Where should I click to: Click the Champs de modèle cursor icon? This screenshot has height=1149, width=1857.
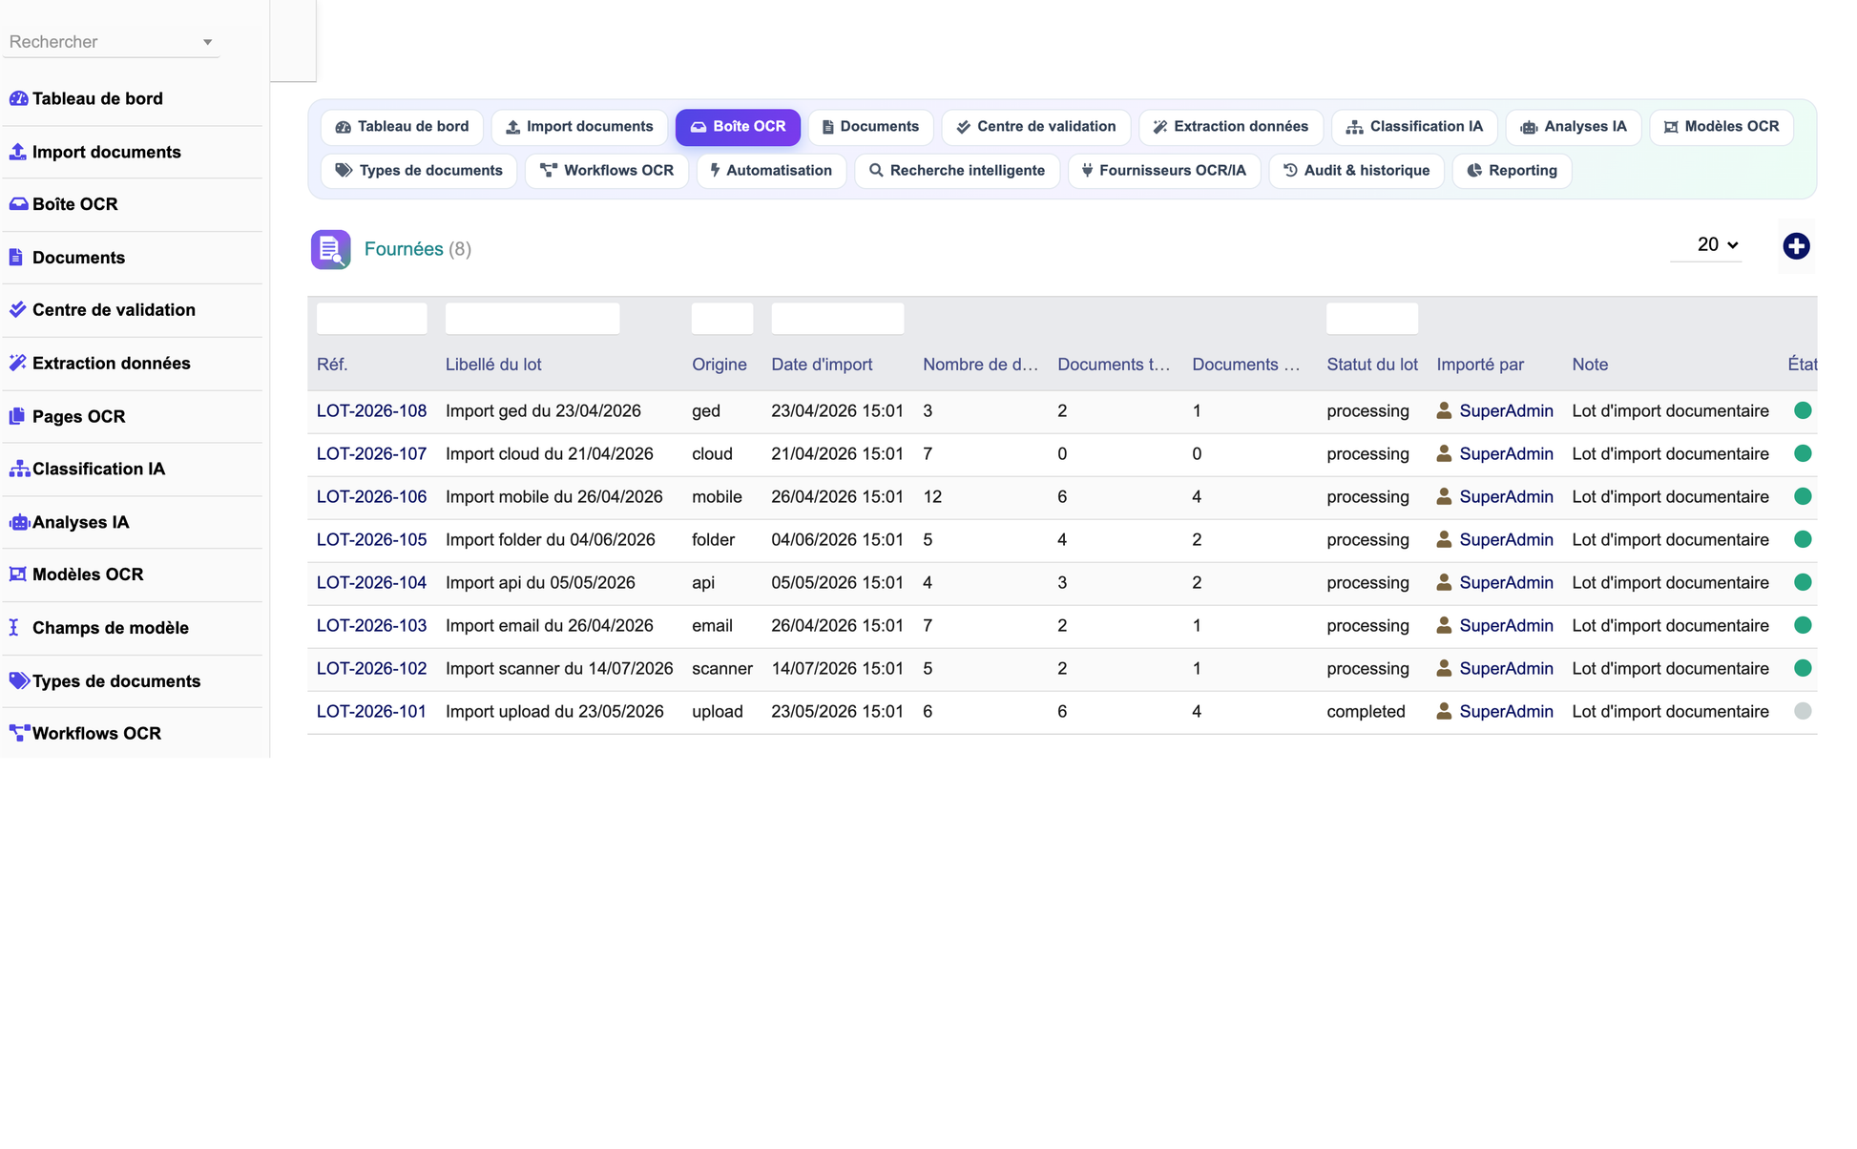click(14, 628)
